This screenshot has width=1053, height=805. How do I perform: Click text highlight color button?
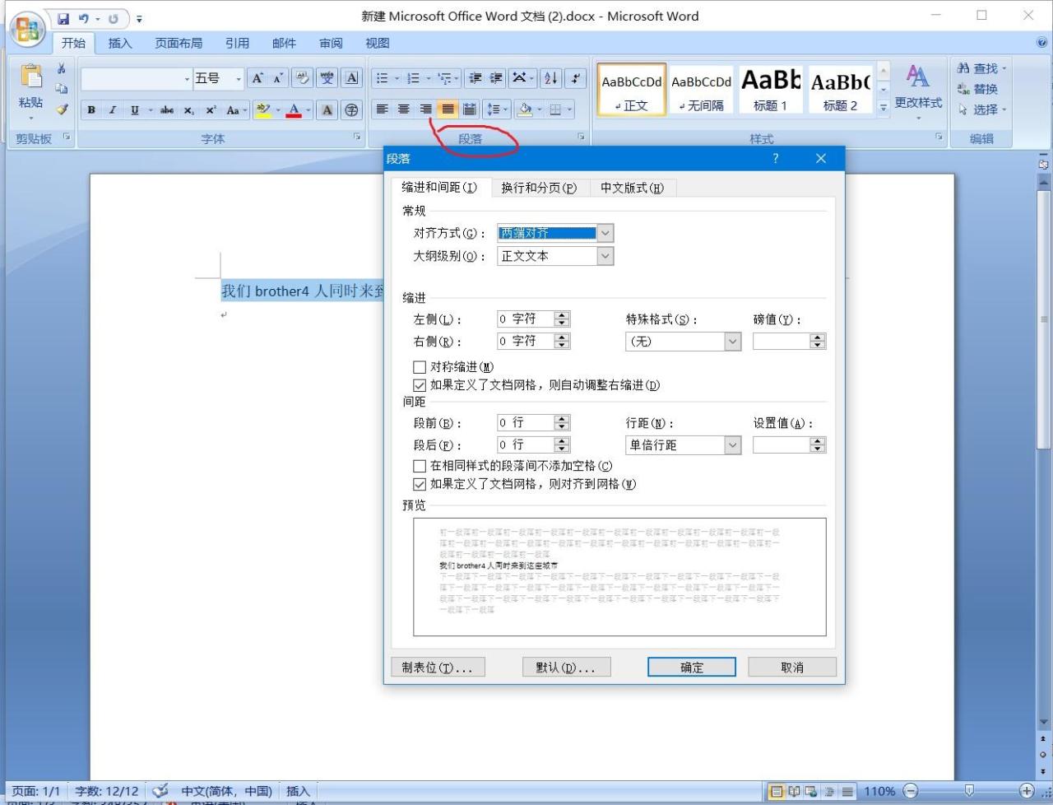click(263, 109)
